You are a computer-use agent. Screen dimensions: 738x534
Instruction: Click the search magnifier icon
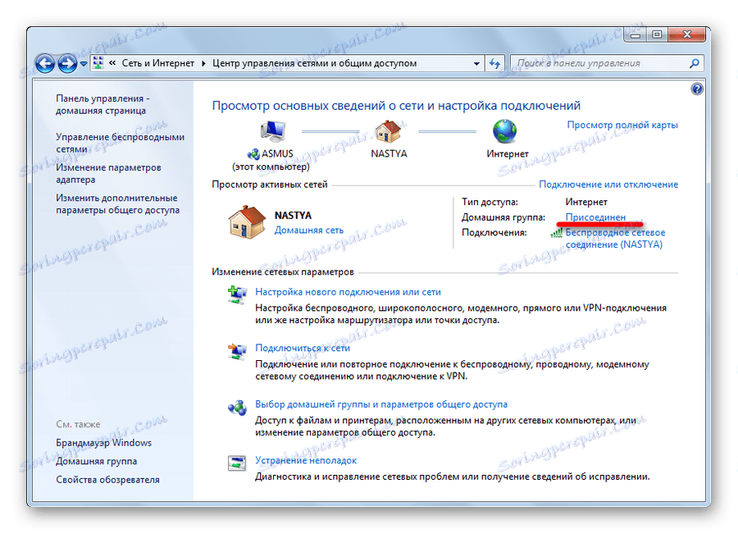[x=693, y=62]
